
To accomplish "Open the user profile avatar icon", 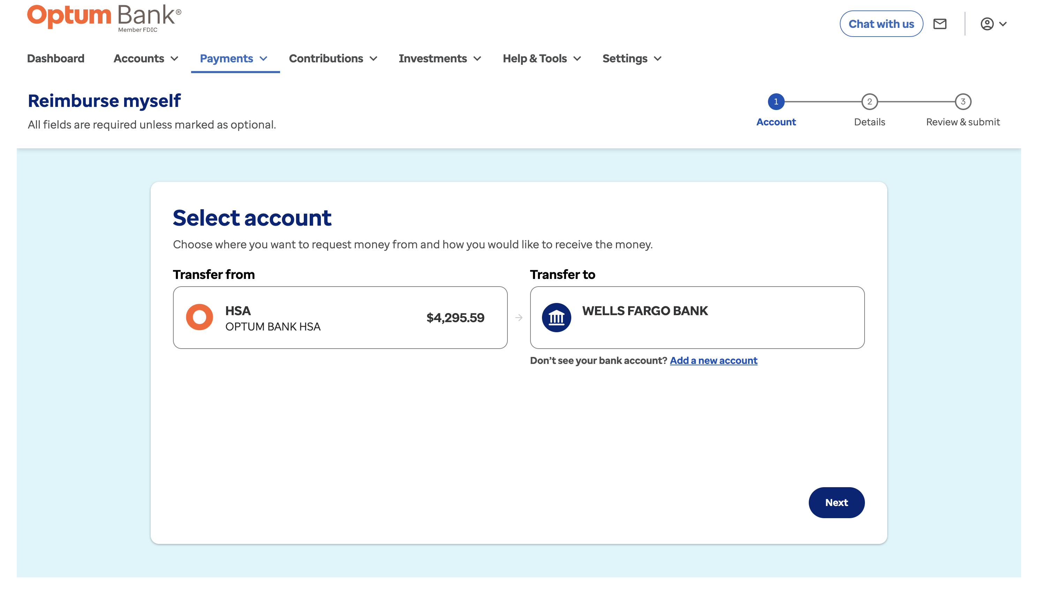I will [987, 24].
